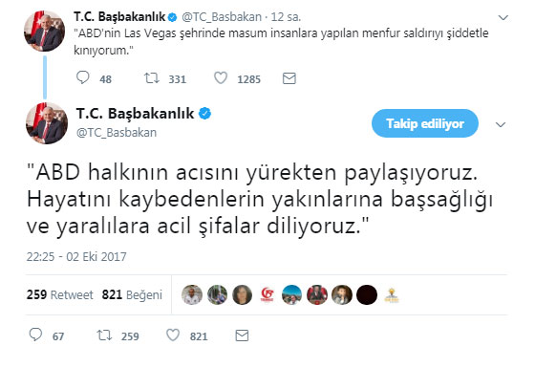View the black circular liker avatar
The height and width of the screenshot is (368, 535).
click(367, 294)
